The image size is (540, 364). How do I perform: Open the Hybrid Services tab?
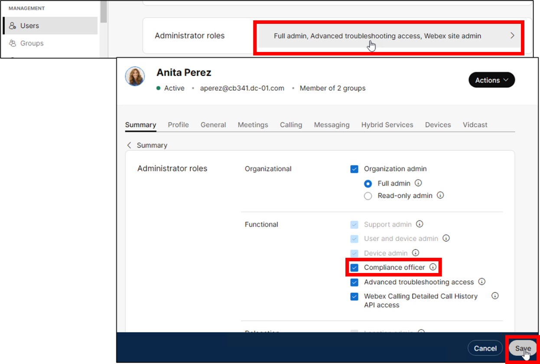387,125
